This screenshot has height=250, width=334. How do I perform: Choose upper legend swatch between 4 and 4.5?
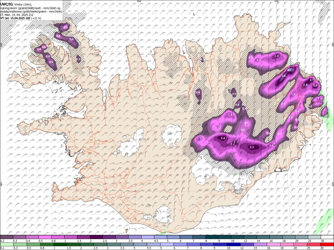click(148, 237)
